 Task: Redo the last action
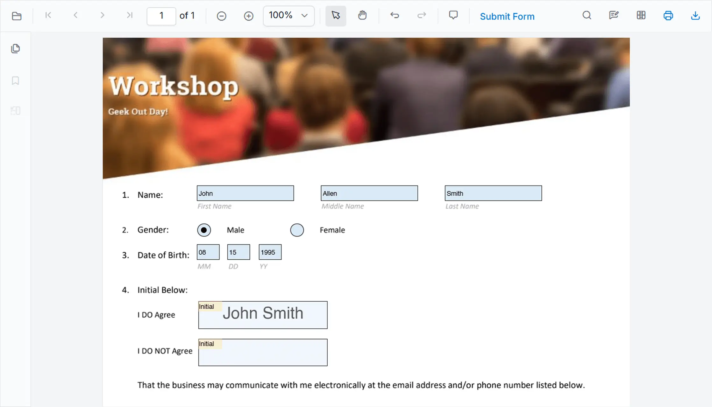click(422, 15)
